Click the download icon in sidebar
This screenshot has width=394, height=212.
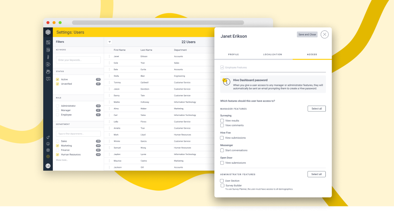pos(48,144)
